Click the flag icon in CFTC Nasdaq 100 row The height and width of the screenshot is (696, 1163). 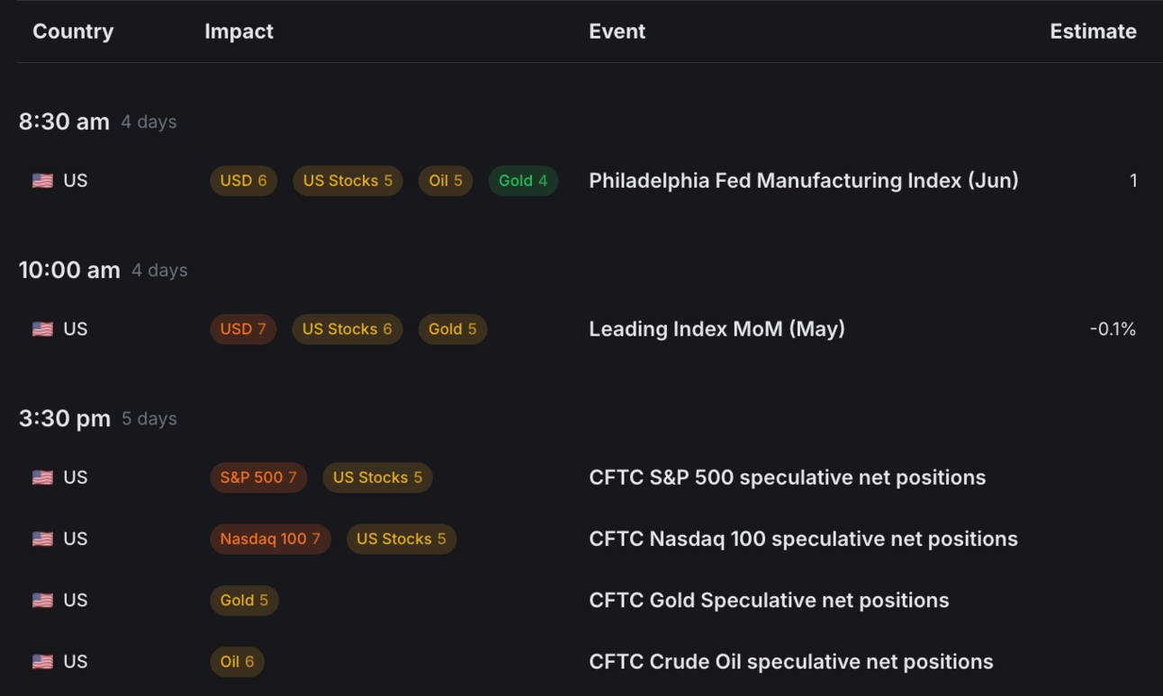[42, 539]
